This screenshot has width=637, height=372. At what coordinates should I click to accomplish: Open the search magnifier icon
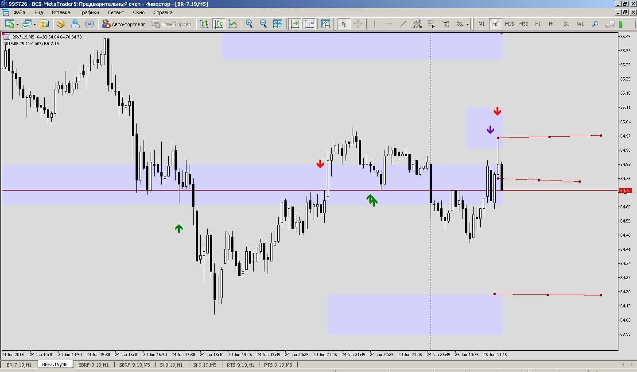click(x=595, y=24)
